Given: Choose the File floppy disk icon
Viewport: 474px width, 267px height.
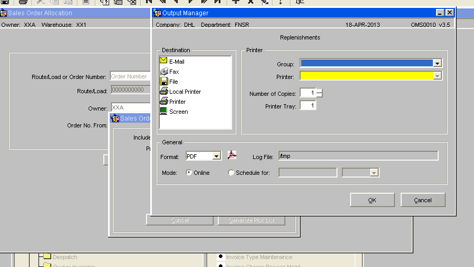Looking at the screenshot, I should [164, 81].
